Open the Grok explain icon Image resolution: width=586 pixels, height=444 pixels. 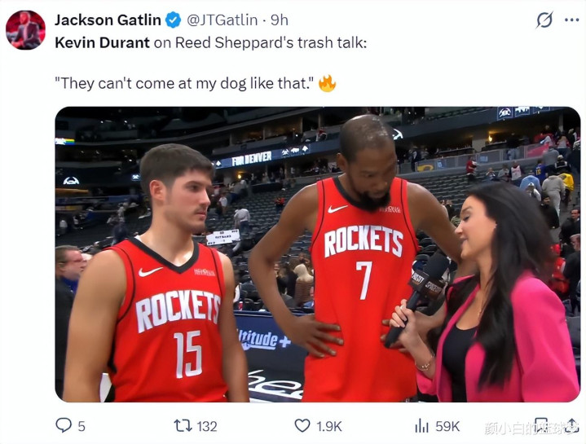(x=544, y=20)
